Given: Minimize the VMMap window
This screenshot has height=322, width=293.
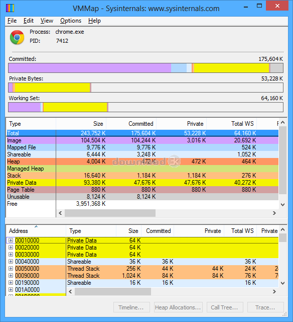Looking at the screenshot, I should click(246, 7).
